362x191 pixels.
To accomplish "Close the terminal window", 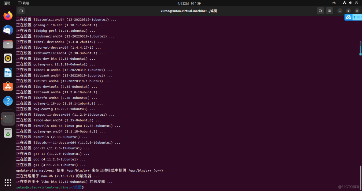I will [x=357, y=11].
